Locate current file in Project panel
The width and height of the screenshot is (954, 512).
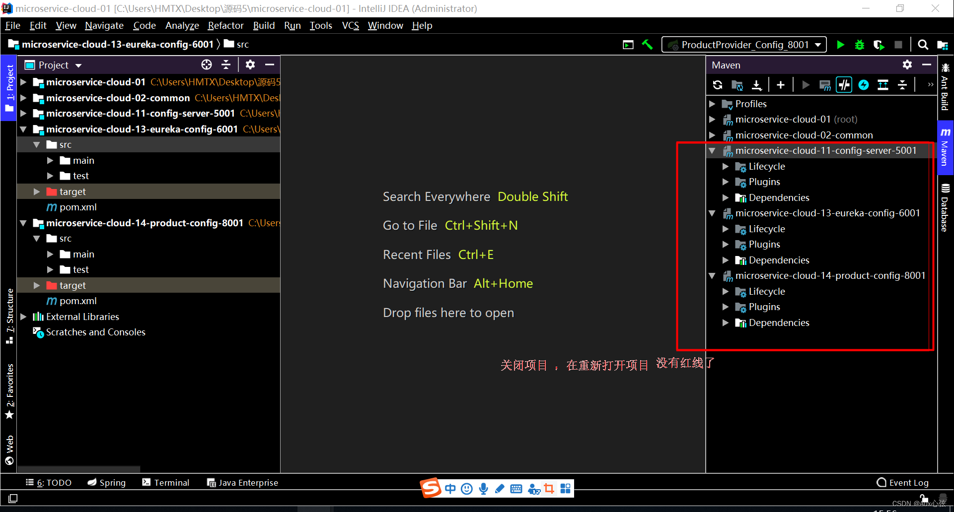[207, 64]
